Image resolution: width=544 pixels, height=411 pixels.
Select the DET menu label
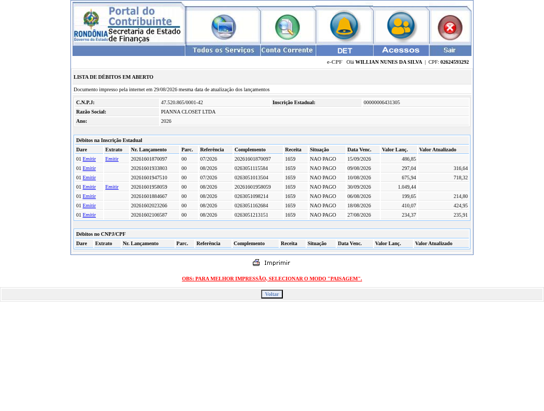tap(345, 51)
